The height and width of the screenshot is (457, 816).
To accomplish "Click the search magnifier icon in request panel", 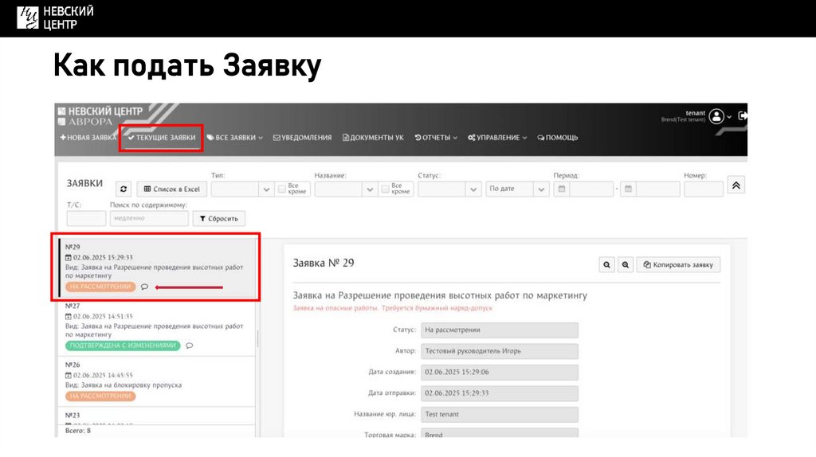I will click(x=606, y=264).
